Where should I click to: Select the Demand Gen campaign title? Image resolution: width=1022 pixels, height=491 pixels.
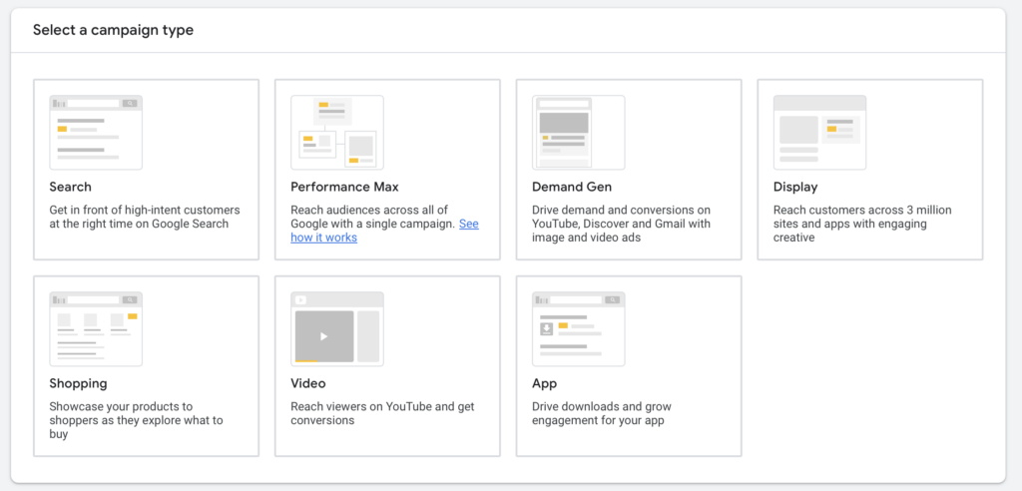572,187
